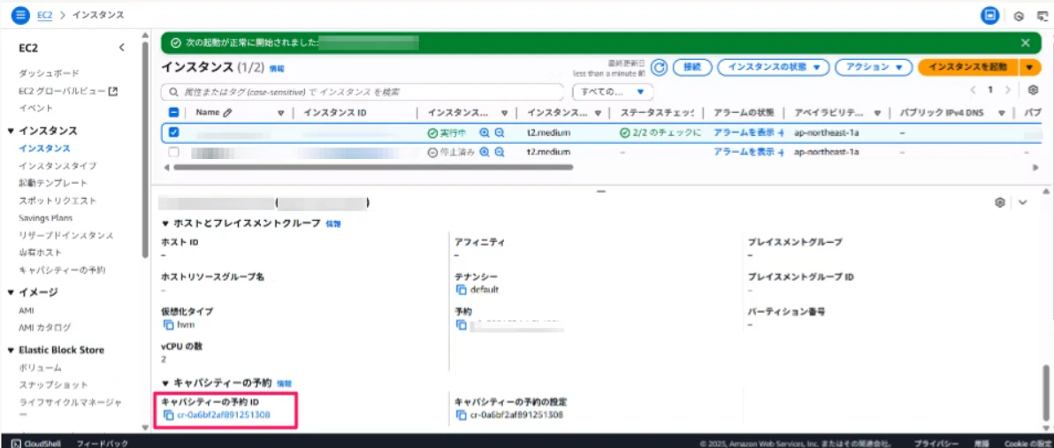
Task: Open the AWS services hamburger menu
Action: (x=20, y=14)
